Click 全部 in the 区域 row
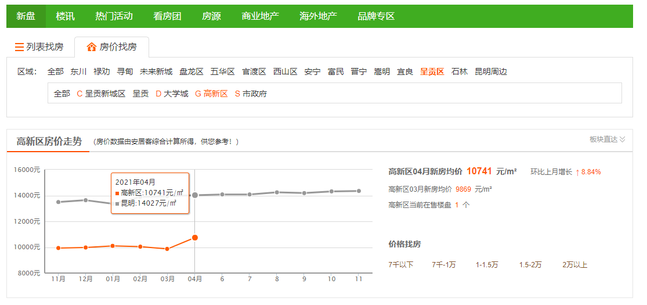Image resolution: width=647 pixels, height=305 pixels. (x=56, y=72)
